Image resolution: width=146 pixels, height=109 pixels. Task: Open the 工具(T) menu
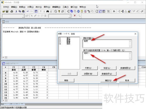(65, 7)
